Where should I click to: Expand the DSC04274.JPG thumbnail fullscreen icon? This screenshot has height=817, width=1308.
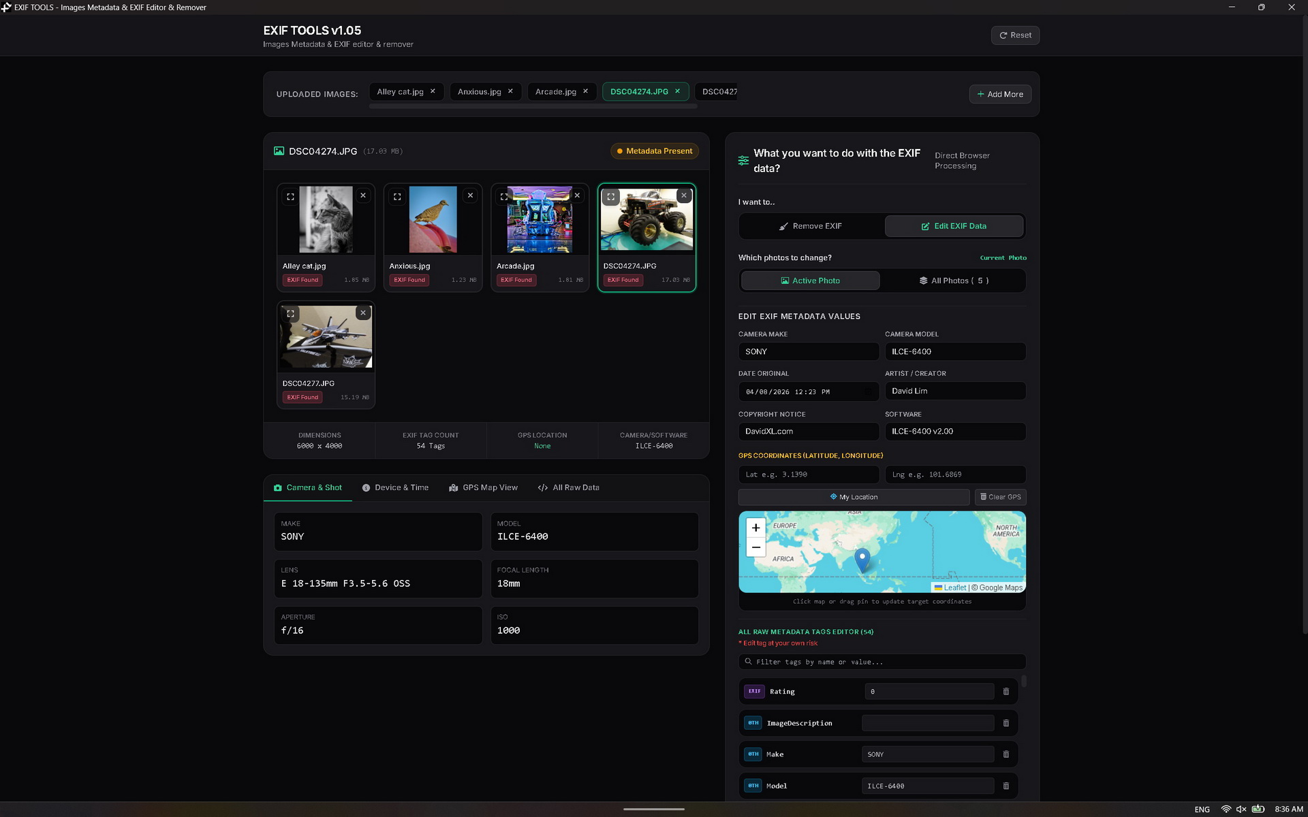click(x=611, y=197)
